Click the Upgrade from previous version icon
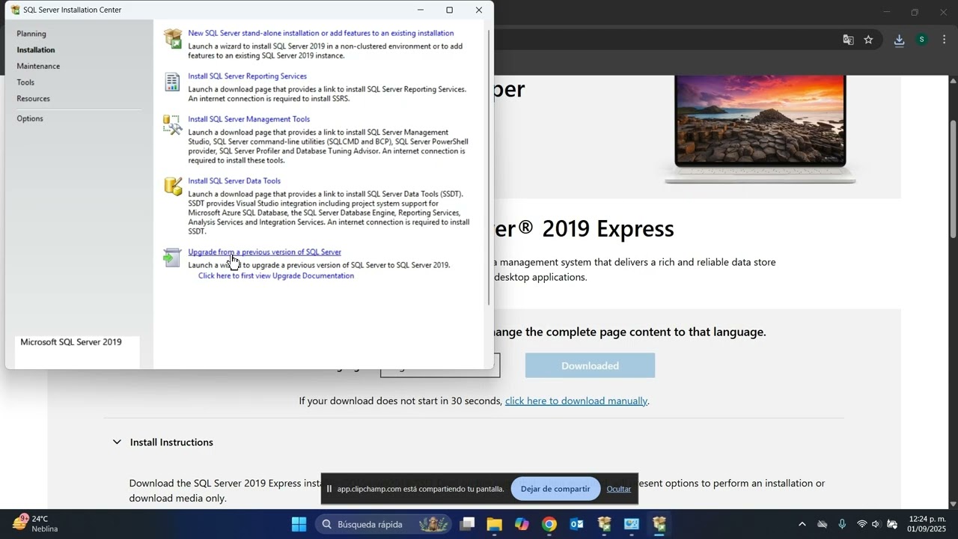958x539 pixels. tap(172, 258)
